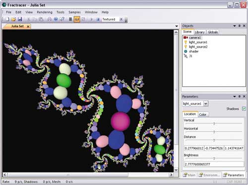Switch to the Location tab
The image size is (248, 185).
tap(190, 114)
